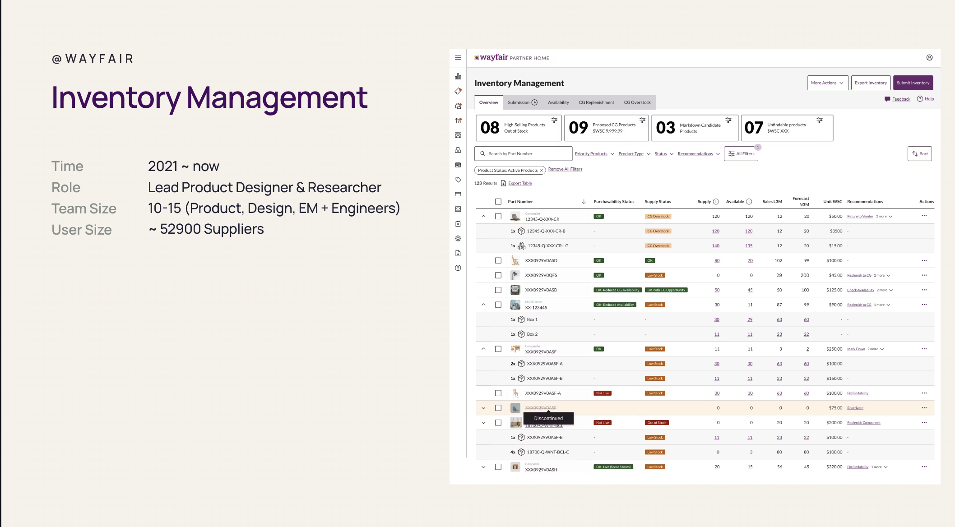Click in Search by Part Number field
This screenshot has width=955, height=527.
tap(523, 154)
